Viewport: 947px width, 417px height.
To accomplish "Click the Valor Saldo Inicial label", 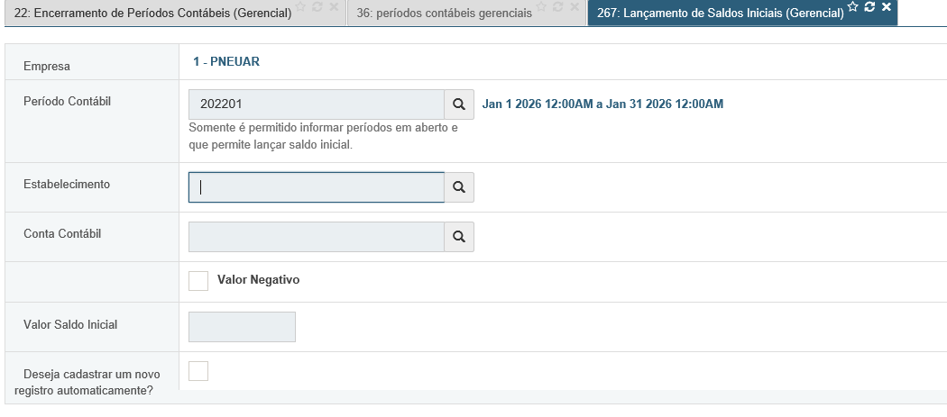I will (70, 324).
